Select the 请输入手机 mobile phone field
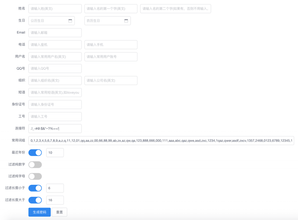 pos(111,45)
